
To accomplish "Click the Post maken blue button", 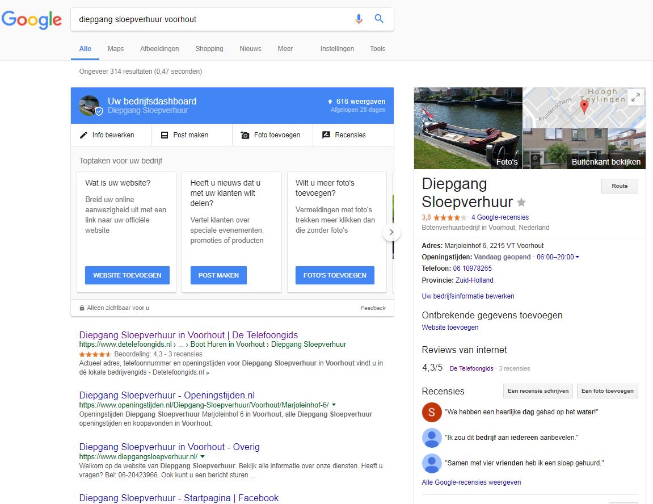I will 218,275.
